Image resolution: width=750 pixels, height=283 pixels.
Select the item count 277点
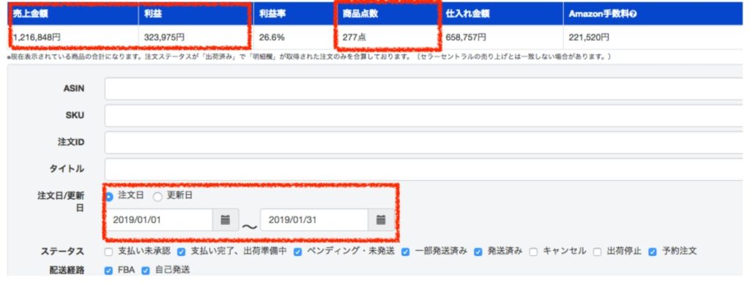354,37
